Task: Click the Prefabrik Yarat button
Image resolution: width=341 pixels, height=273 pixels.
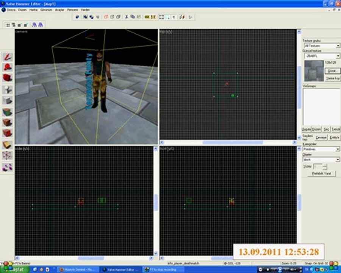Action: coord(321,174)
